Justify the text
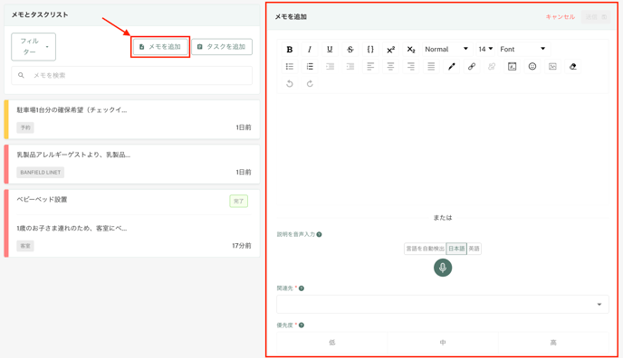Screen dimensions: 623x358 coord(431,66)
